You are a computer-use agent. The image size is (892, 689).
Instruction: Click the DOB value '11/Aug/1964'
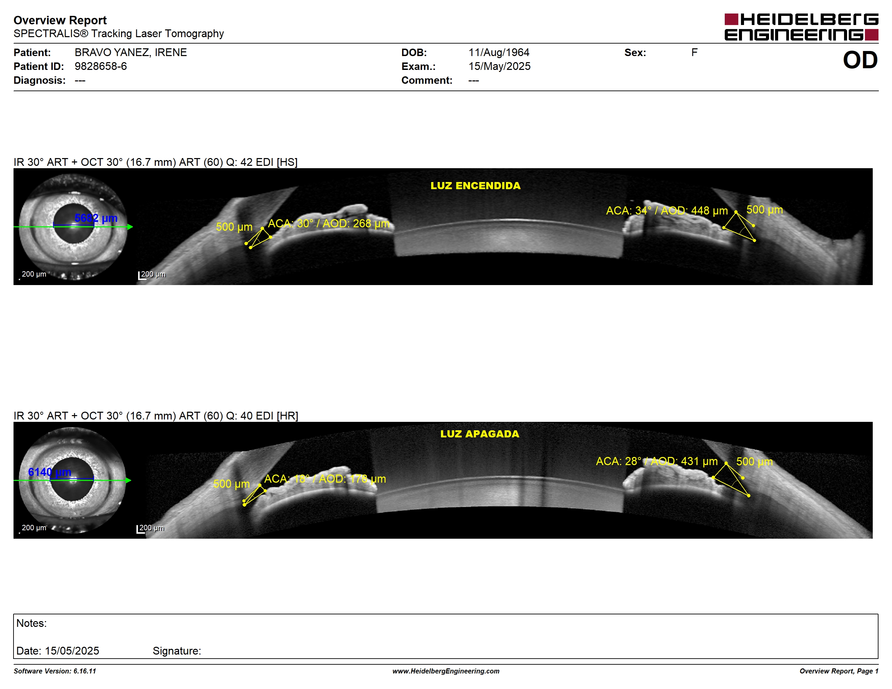click(x=499, y=52)
